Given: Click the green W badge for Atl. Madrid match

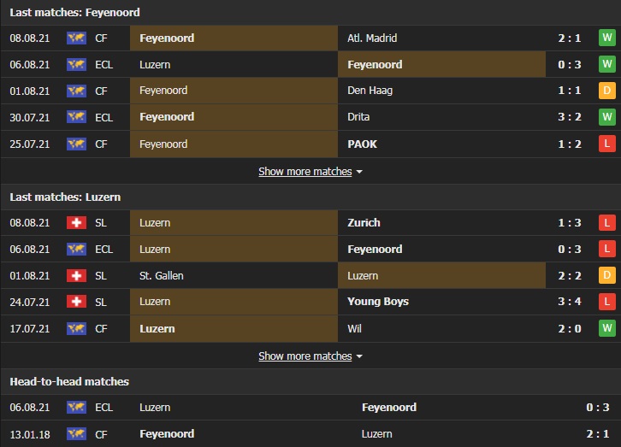Looking at the screenshot, I should pos(607,38).
